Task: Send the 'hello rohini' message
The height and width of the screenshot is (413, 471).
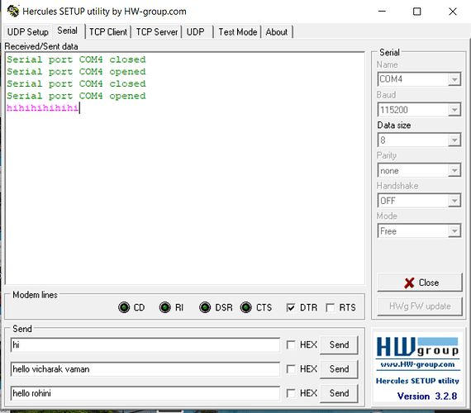Action: click(x=339, y=393)
